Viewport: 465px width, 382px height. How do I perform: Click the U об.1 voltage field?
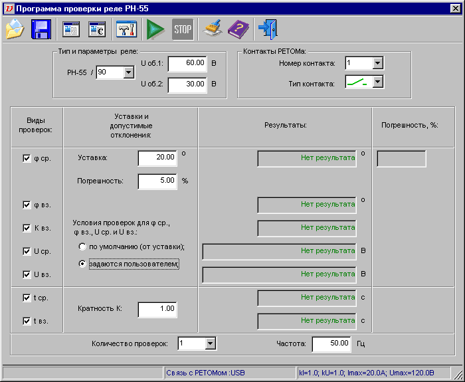tap(187, 64)
